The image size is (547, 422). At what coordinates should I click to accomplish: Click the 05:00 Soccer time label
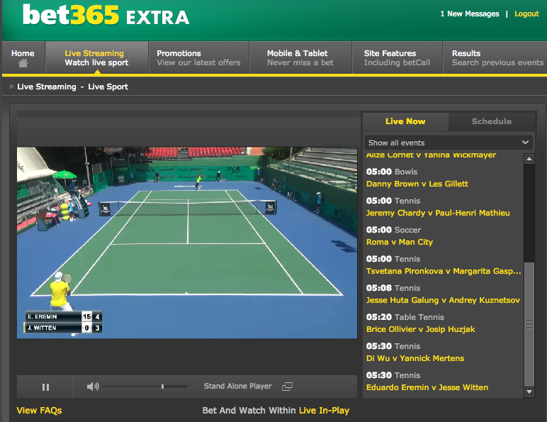coord(393,230)
